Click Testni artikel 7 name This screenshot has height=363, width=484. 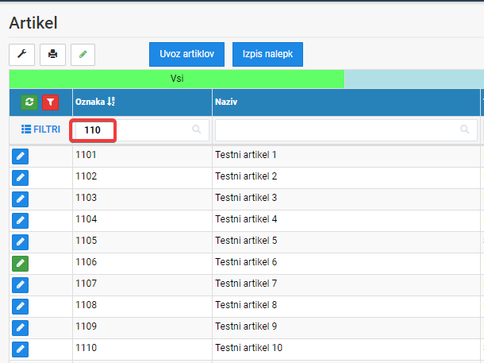coord(246,284)
